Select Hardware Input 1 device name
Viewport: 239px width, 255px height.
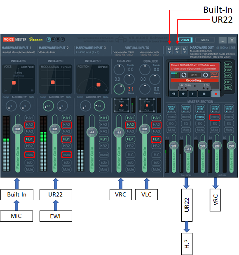19,52
